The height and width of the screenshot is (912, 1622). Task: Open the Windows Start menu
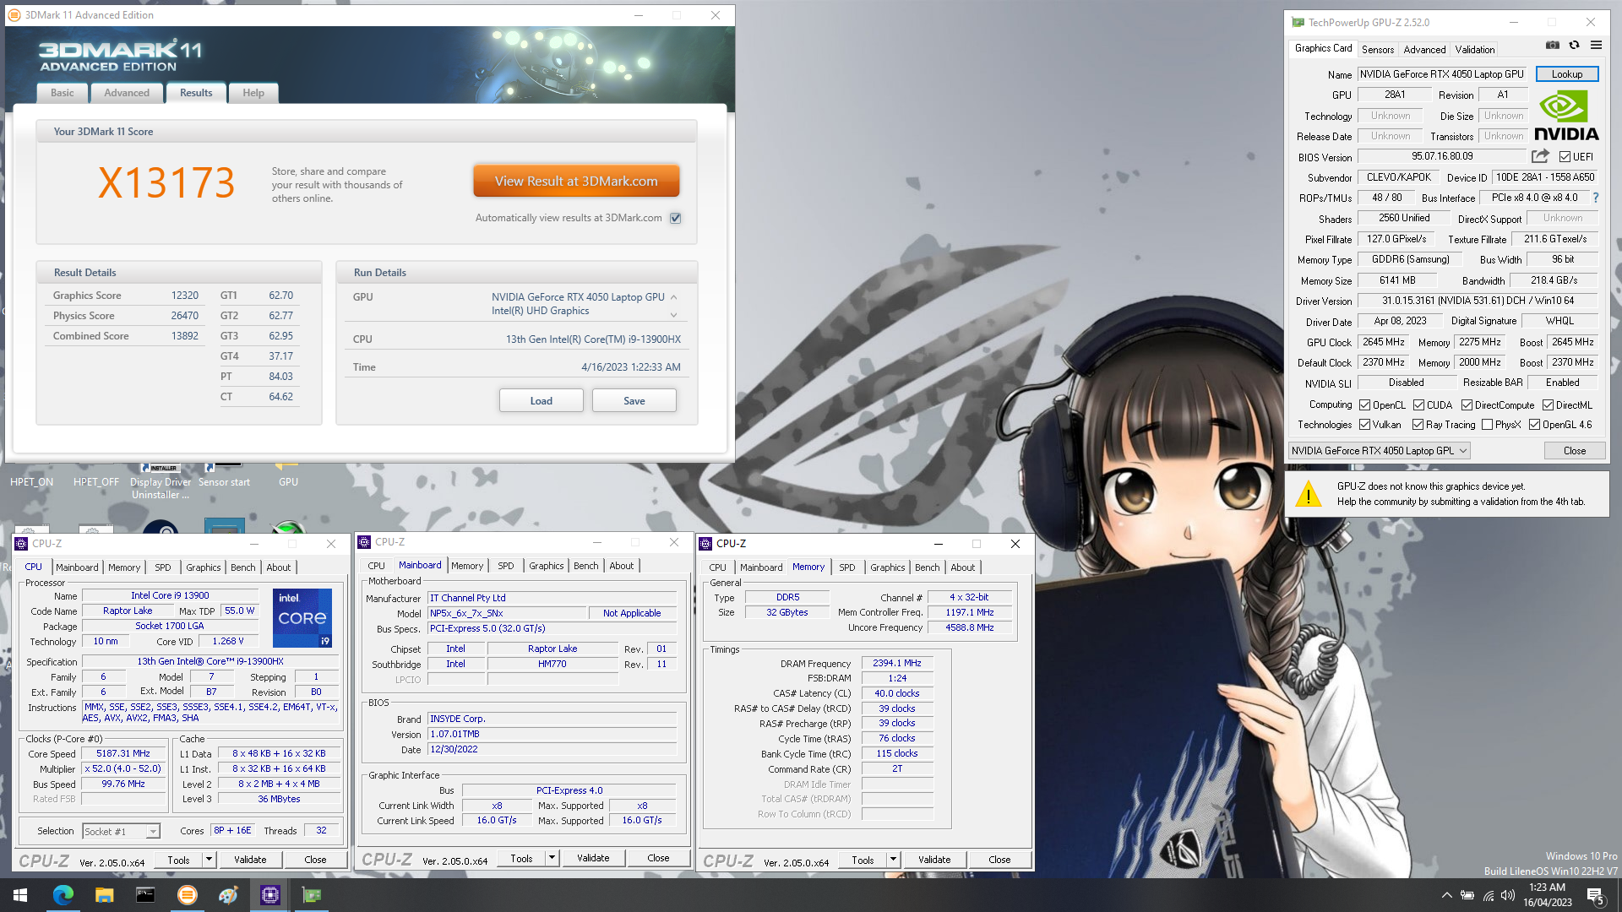(20, 895)
